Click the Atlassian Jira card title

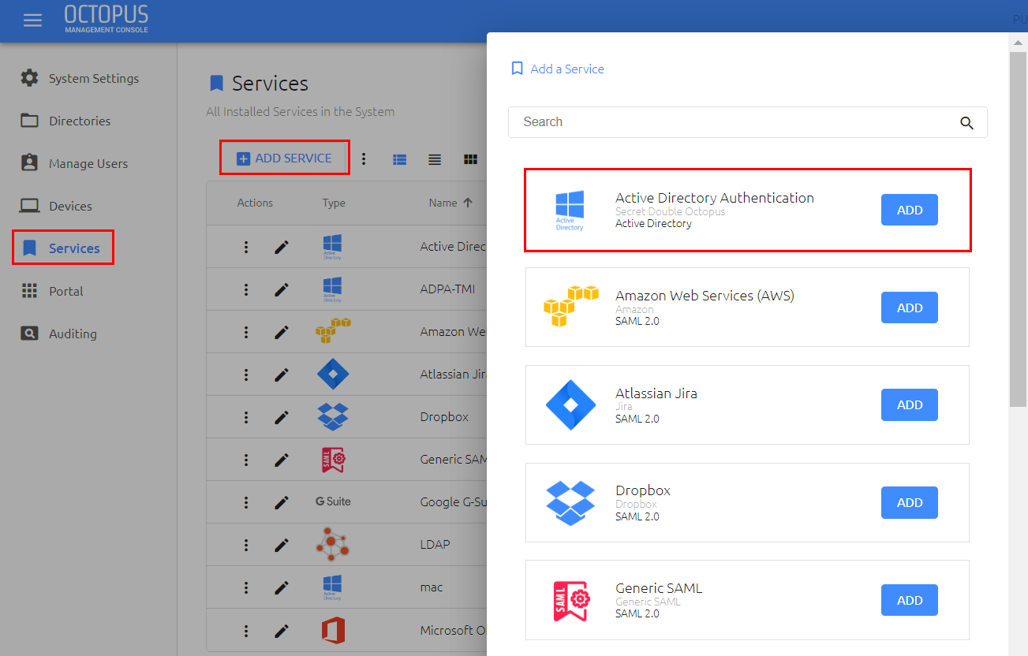(656, 393)
